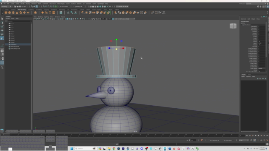Create a polygon torus from shelf
Image resolution: width=269 pixels, height=151 pixels.
point(21,13)
